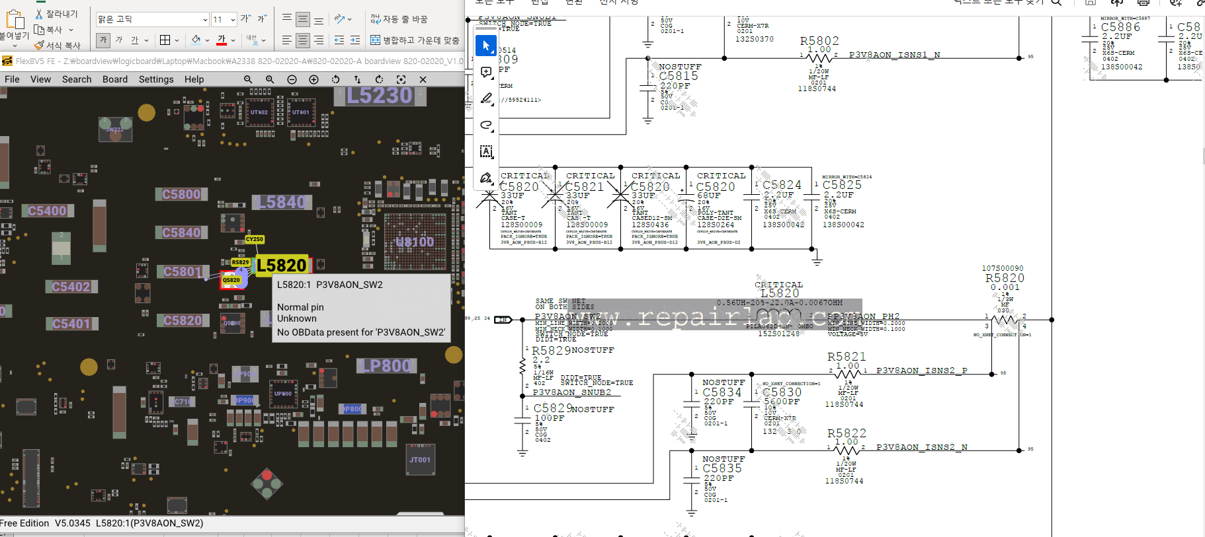This screenshot has width=1205, height=537.
Task: Click the center/fit view icon in FlexBV
Action: (401, 79)
